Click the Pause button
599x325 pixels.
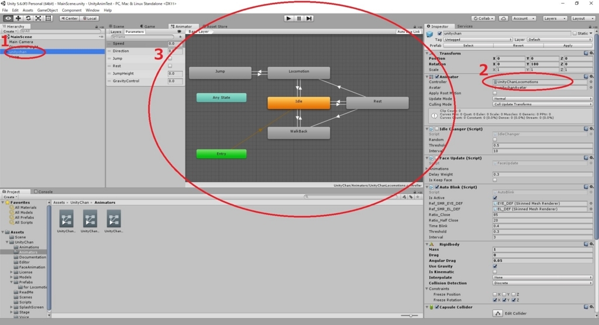click(299, 18)
